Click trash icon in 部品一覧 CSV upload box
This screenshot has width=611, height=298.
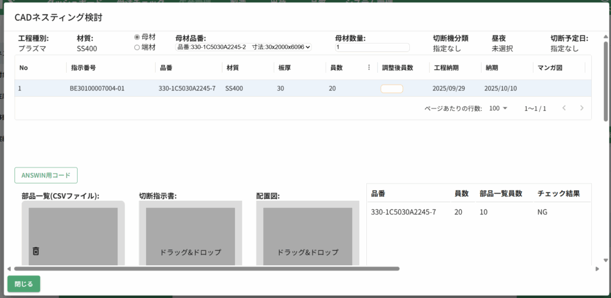(35, 252)
